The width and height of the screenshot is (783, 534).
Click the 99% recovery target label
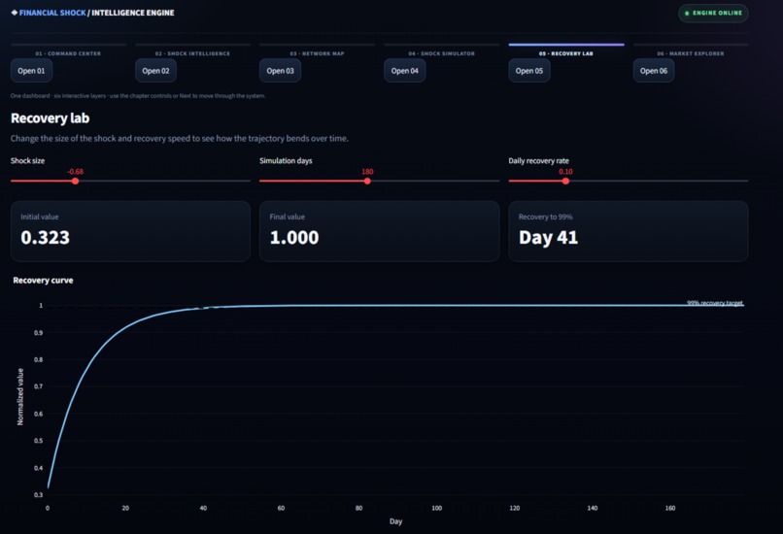pyautogui.click(x=715, y=303)
